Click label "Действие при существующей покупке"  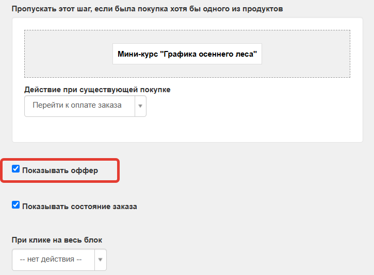click(97, 90)
